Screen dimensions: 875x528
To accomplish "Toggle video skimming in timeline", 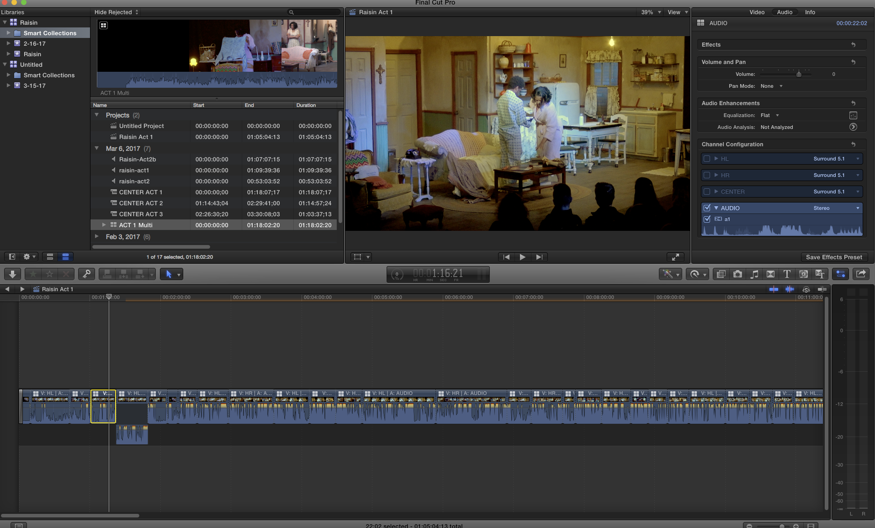I will pyautogui.click(x=774, y=289).
